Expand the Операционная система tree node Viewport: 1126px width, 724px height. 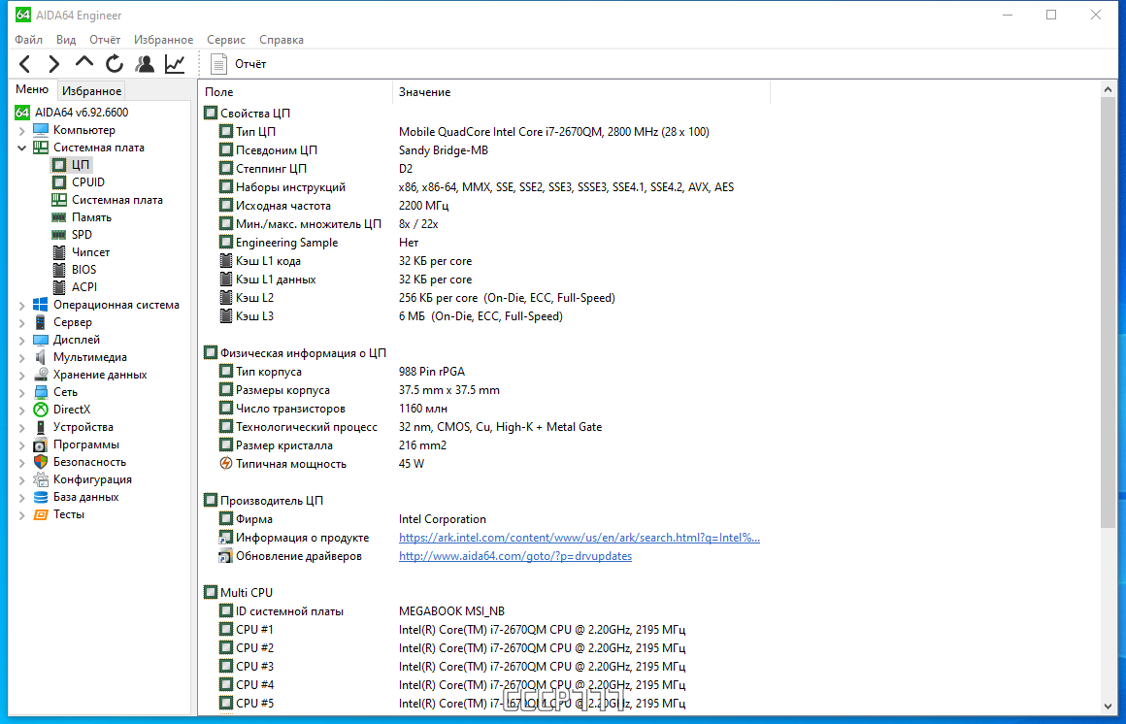(x=21, y=306)
